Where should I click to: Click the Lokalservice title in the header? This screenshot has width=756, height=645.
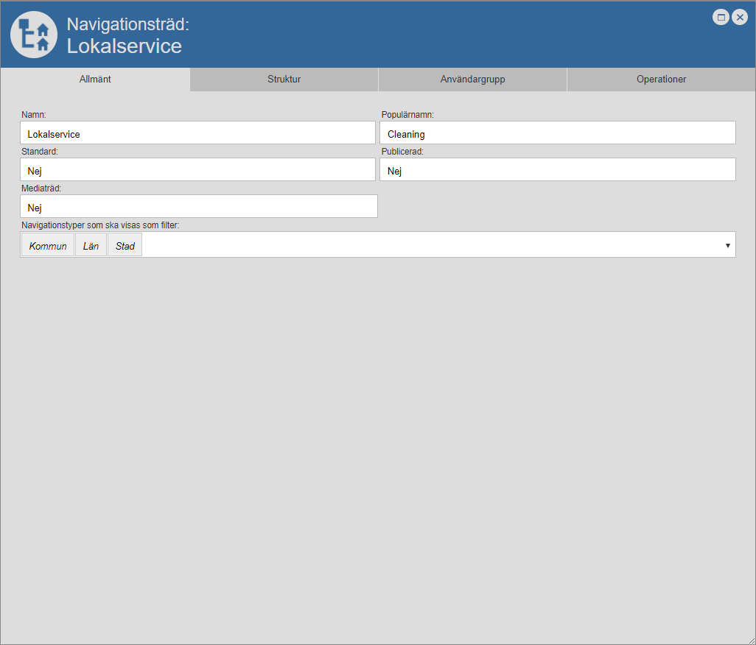124,46
